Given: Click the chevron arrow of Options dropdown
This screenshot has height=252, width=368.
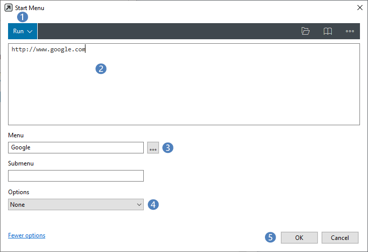Looking at the screenshot, I should pyautogui.click(x=139, y=205).
